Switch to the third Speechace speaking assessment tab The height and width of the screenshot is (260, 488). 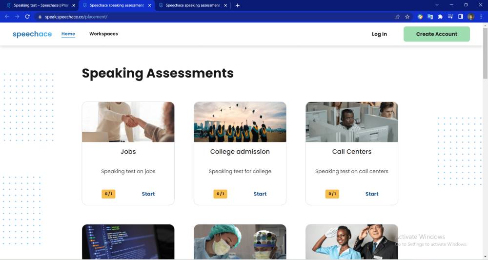click(193, 5)
